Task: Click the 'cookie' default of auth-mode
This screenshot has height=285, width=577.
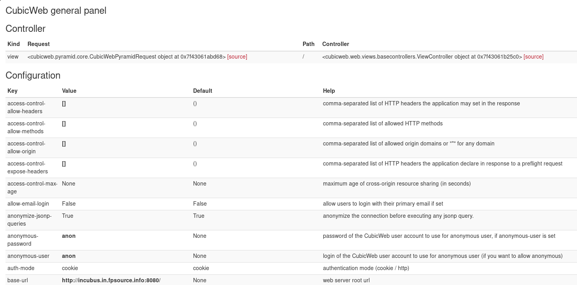Action: [x=201, y=268]
